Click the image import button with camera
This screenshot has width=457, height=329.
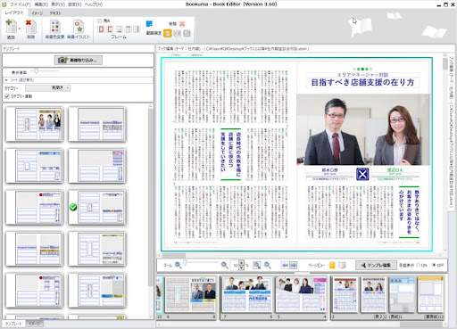point(79,60)
